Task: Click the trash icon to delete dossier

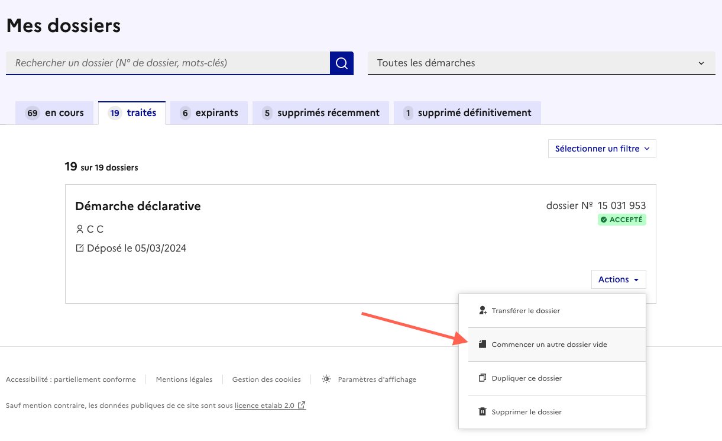Action: coord(483,412)
